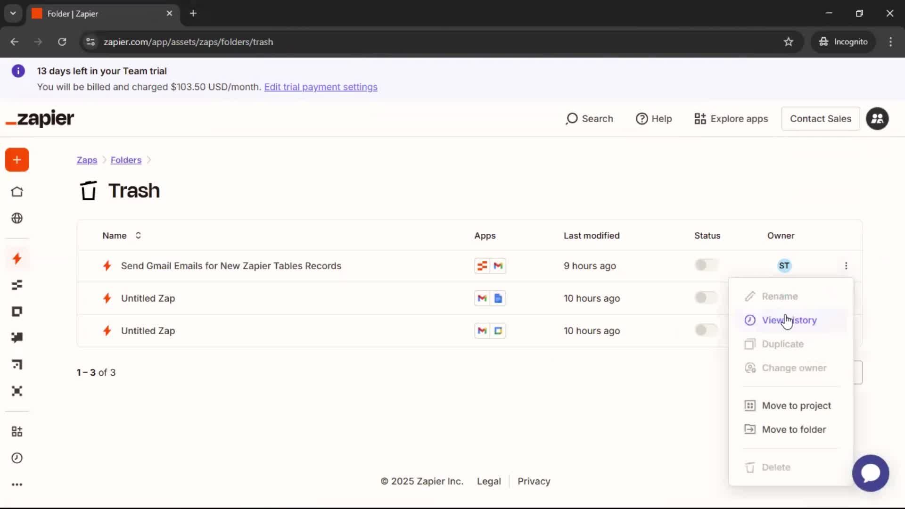Open Send Gmail Emails for New Zapier Tables Records
The image size is (905, 509).
click(231, 266)
